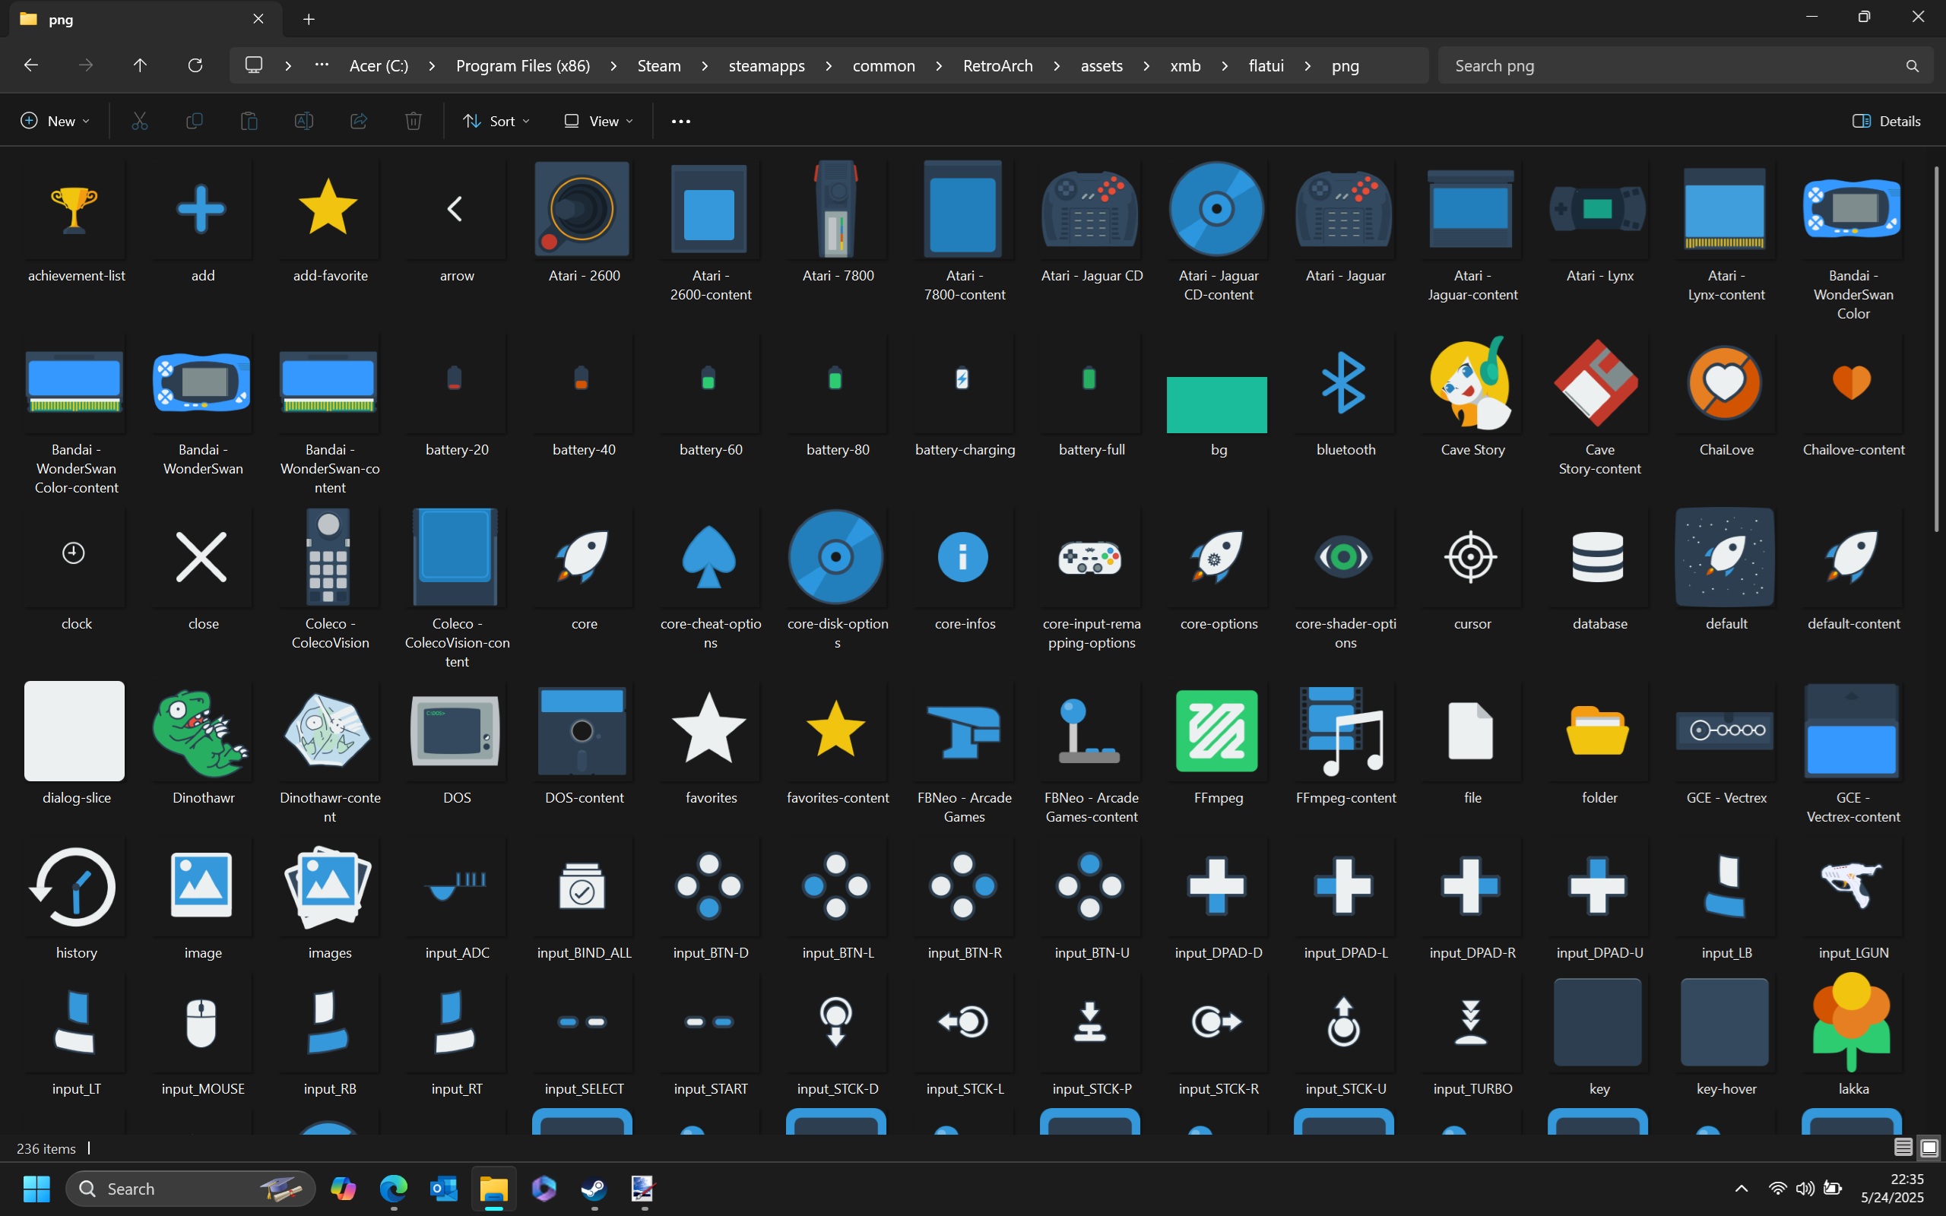Open the Sort dropdown menu

pos(496,121)
